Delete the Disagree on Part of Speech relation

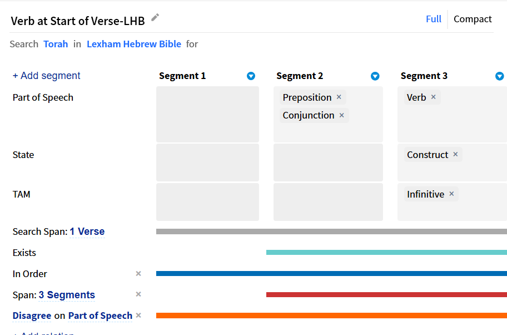tap(138, 316)
